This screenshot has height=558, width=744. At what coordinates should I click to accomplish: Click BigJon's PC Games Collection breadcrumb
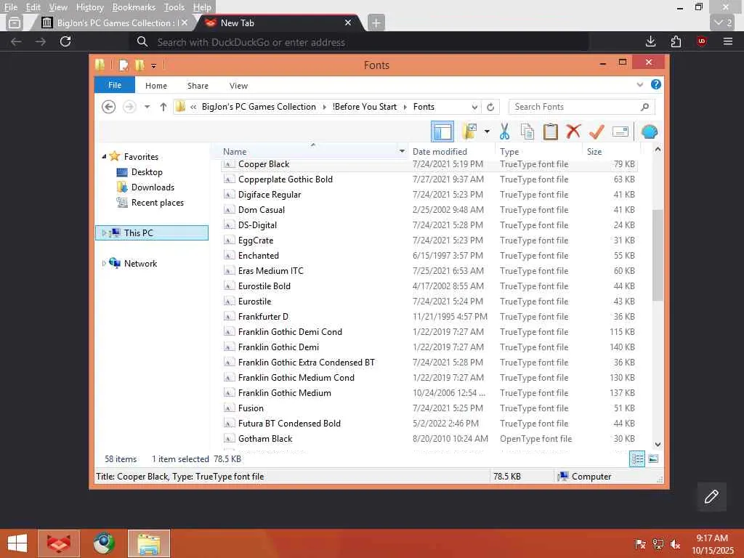259,107
